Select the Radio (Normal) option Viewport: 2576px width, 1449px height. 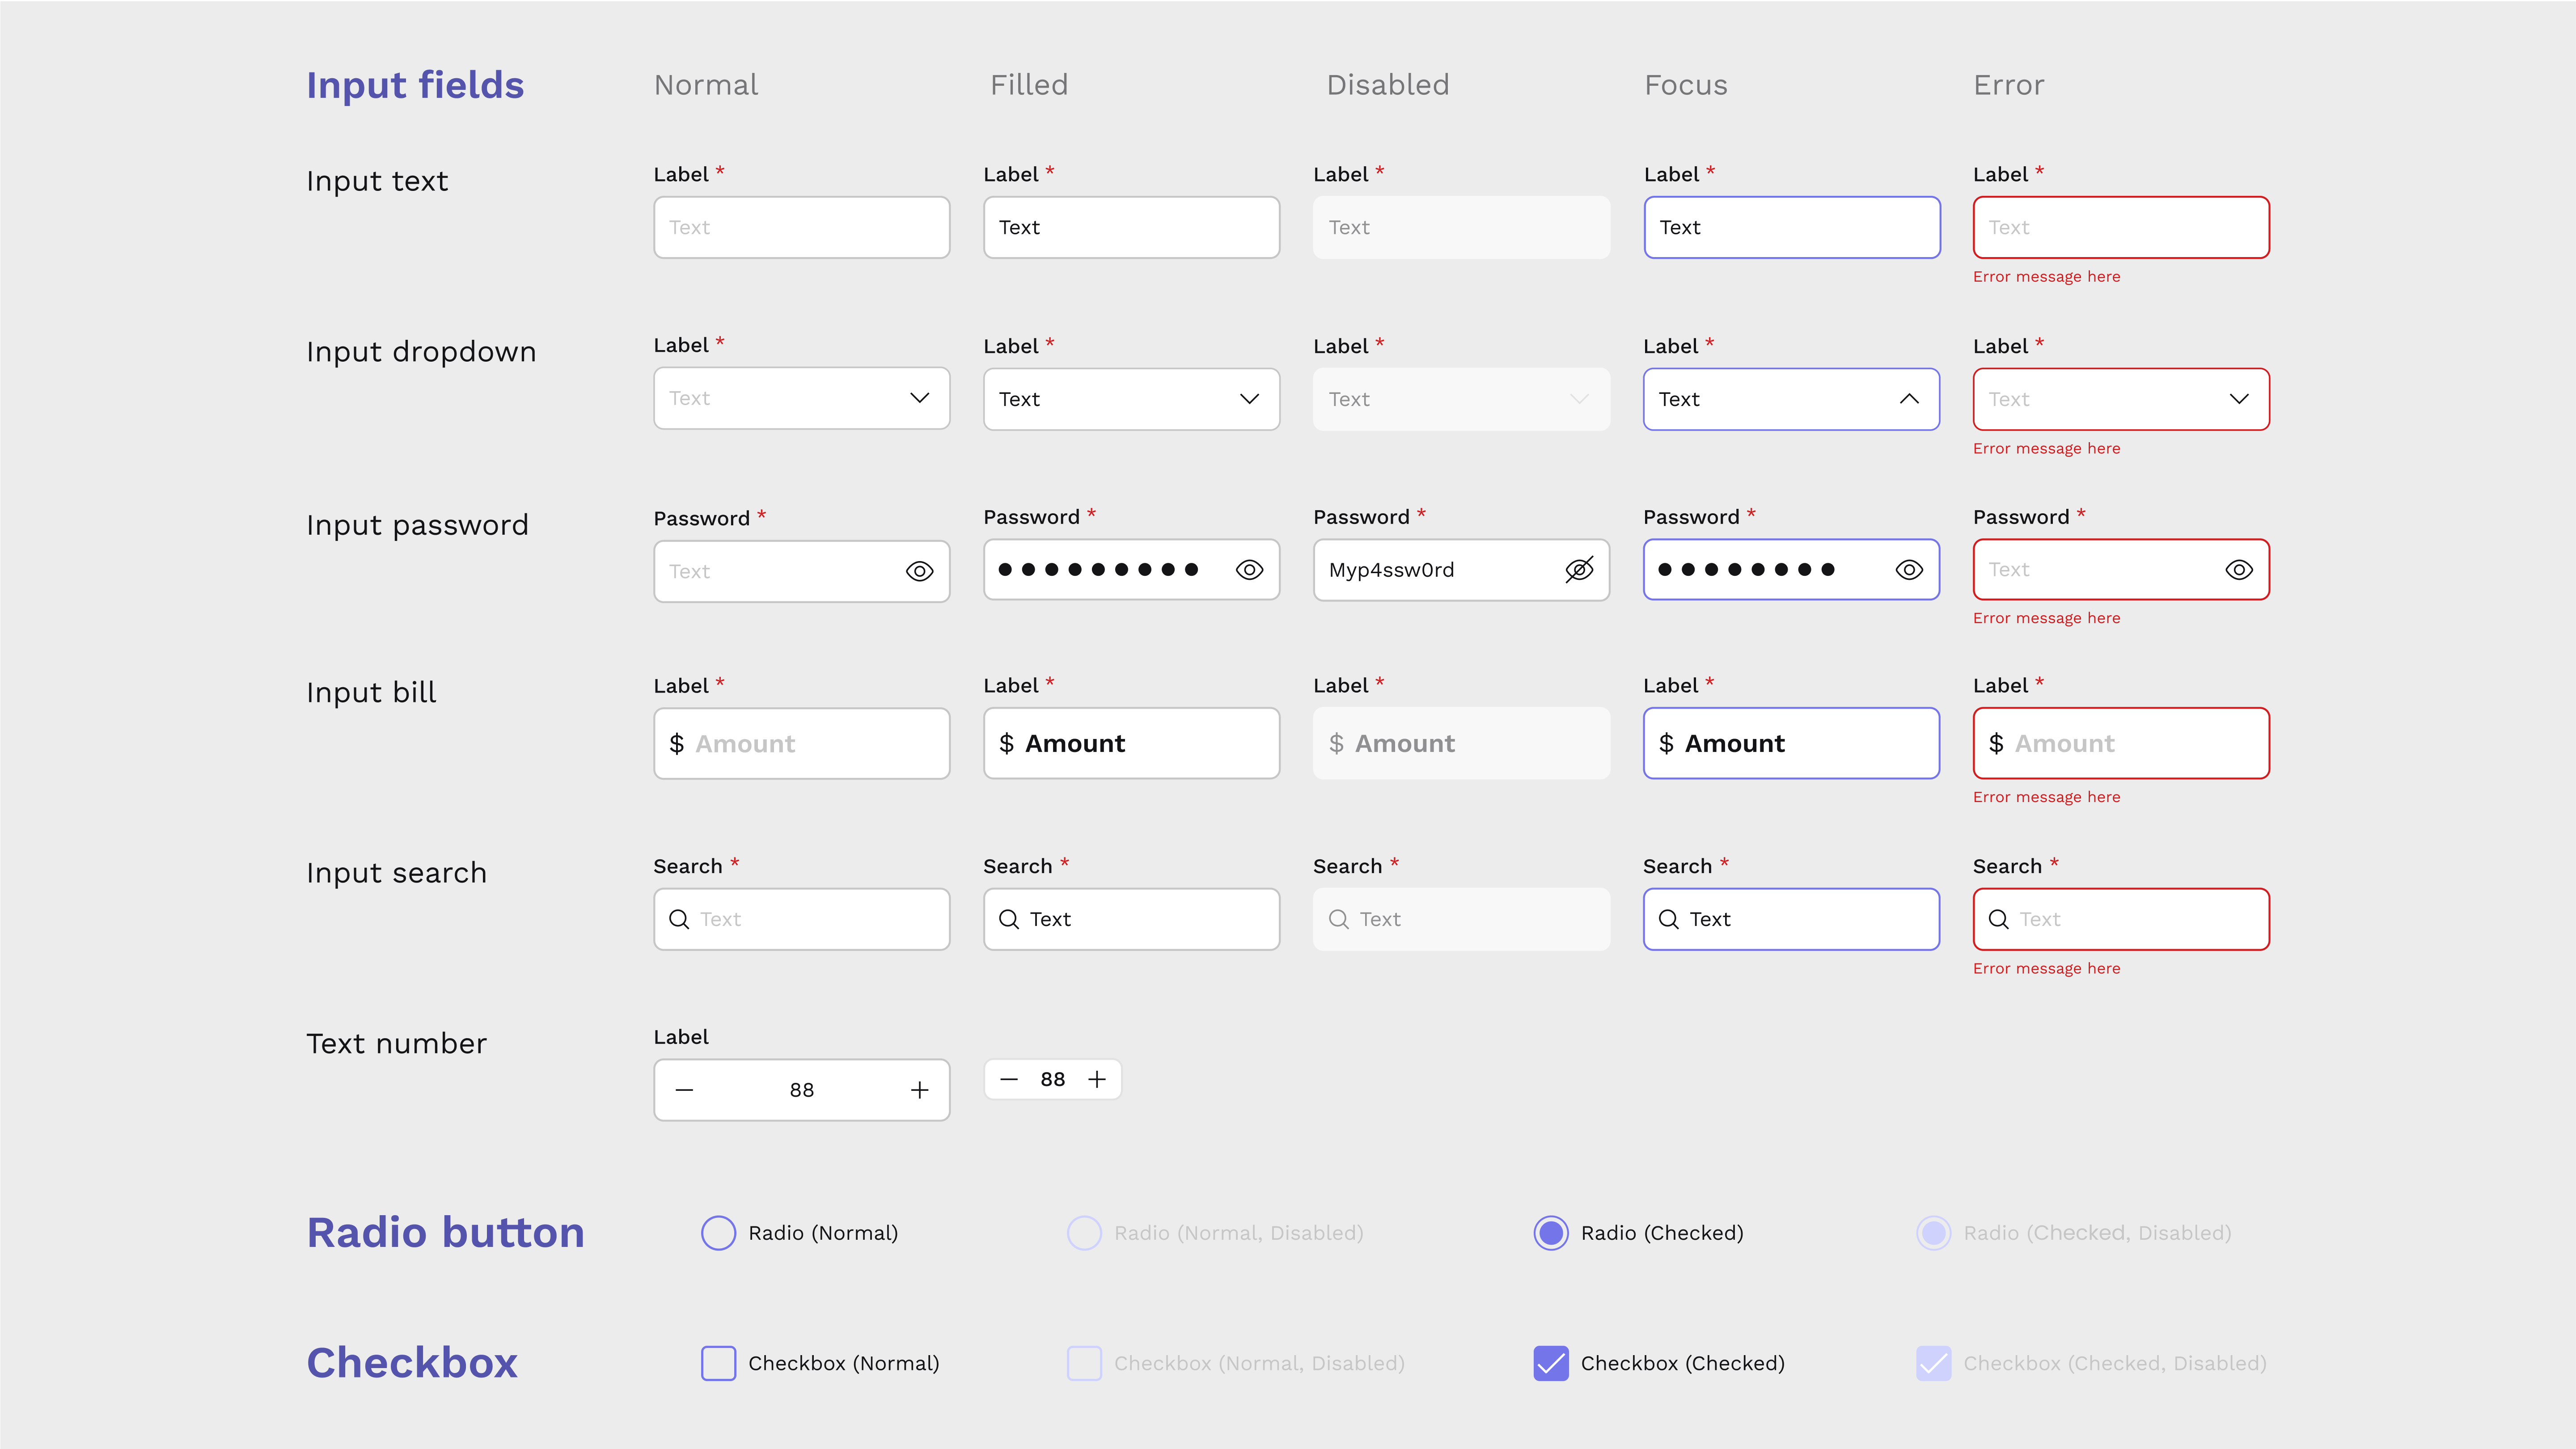pyautogui.click(x=718, y=1233)
